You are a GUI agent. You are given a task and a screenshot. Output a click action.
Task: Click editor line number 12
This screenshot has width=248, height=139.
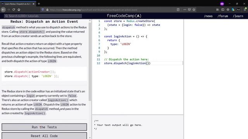pos(98,63)
